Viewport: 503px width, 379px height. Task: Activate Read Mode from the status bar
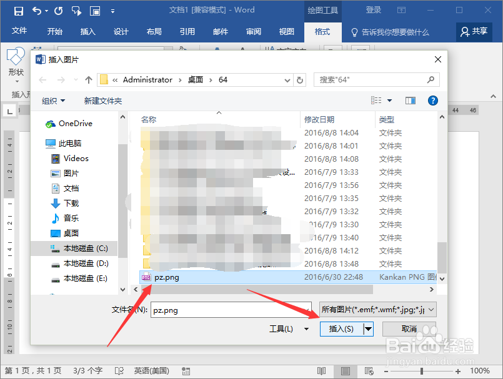(x=321, y=370)
